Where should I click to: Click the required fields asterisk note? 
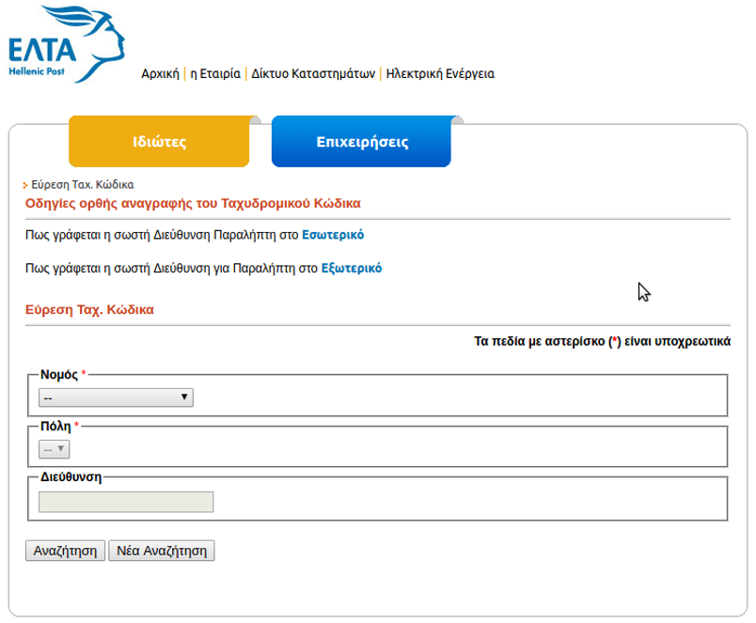602,342
